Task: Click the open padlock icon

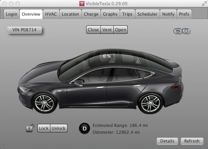Action: pos(30,128)
